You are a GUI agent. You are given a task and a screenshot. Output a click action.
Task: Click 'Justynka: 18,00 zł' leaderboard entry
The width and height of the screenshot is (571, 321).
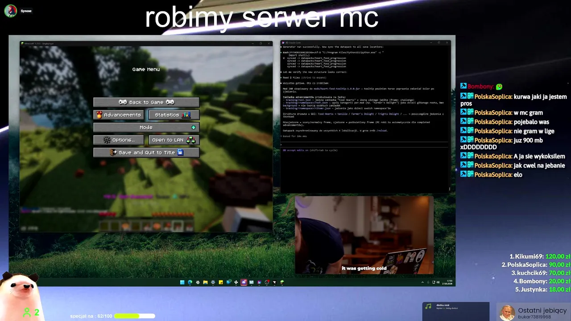(x=543, y=289)
